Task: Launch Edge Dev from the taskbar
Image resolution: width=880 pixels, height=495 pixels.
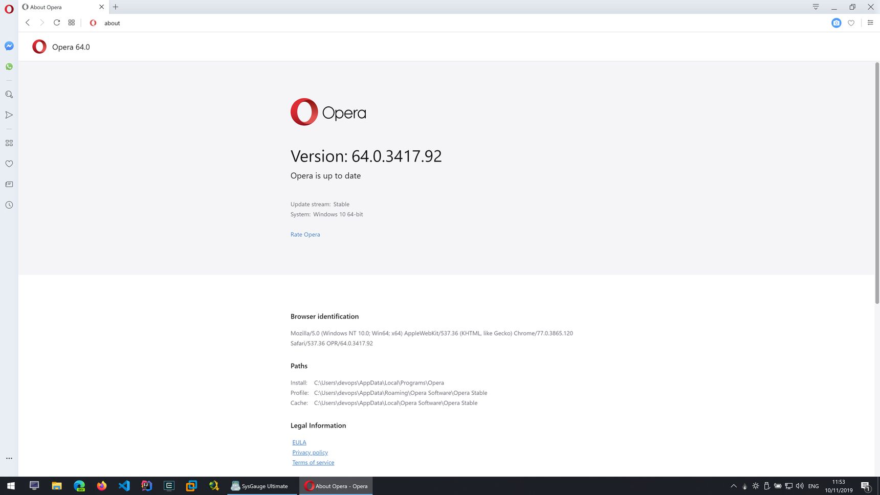Action: click(79, 486)
